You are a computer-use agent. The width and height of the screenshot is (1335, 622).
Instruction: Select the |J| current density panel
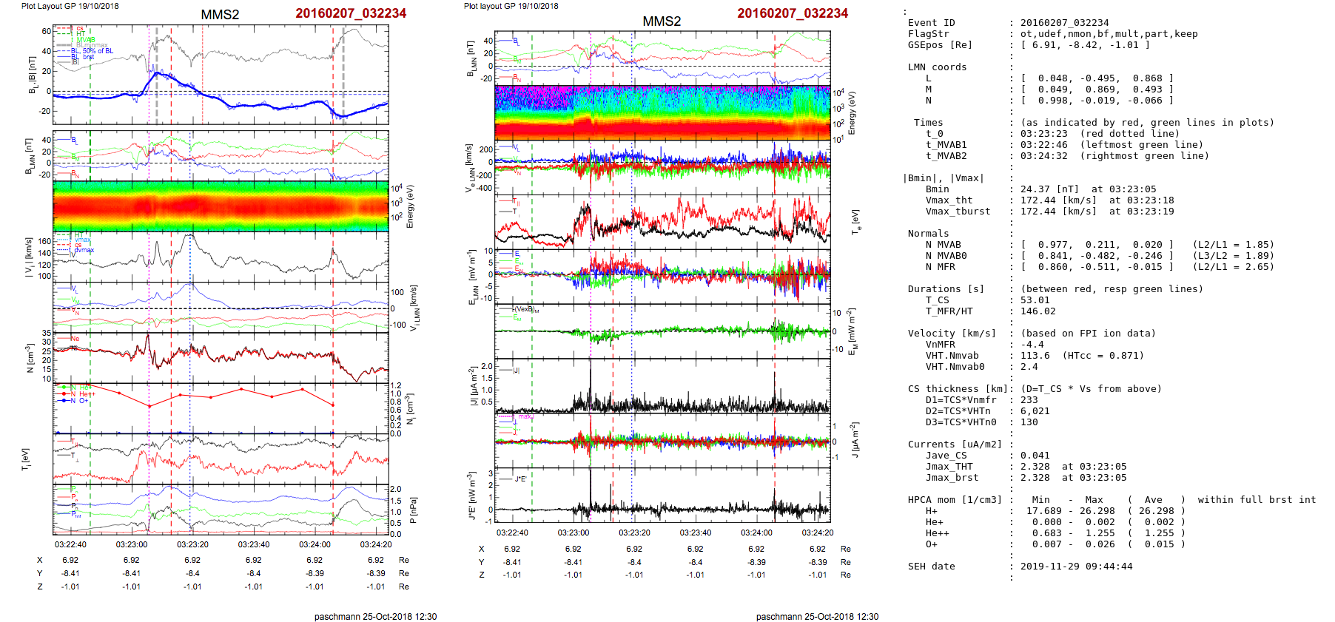(662, 385)
